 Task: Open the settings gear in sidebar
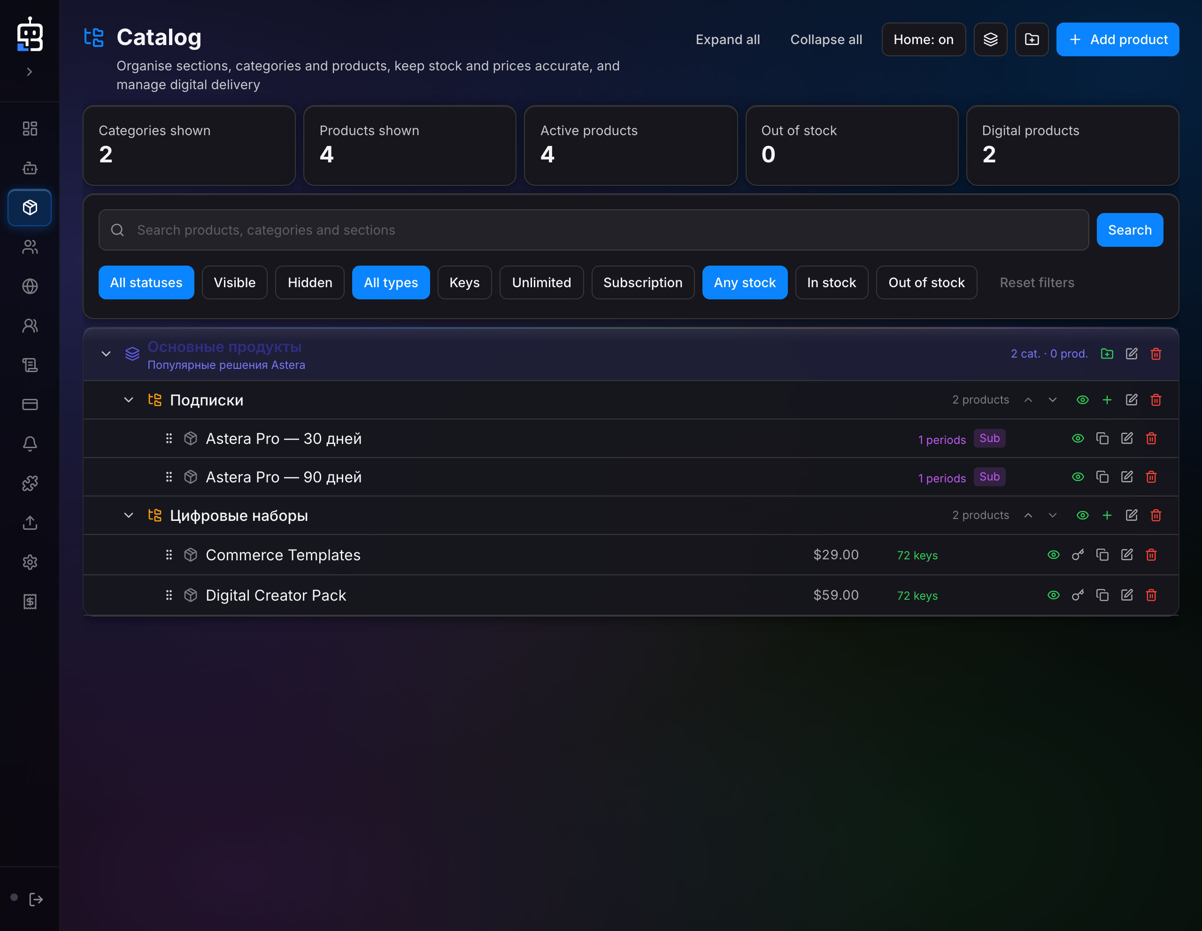coord(30,562)
